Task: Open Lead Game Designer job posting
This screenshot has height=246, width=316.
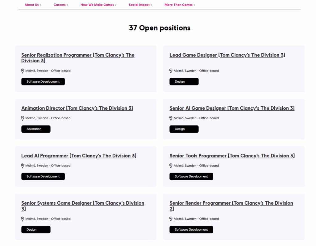Action: click(227, 55)
